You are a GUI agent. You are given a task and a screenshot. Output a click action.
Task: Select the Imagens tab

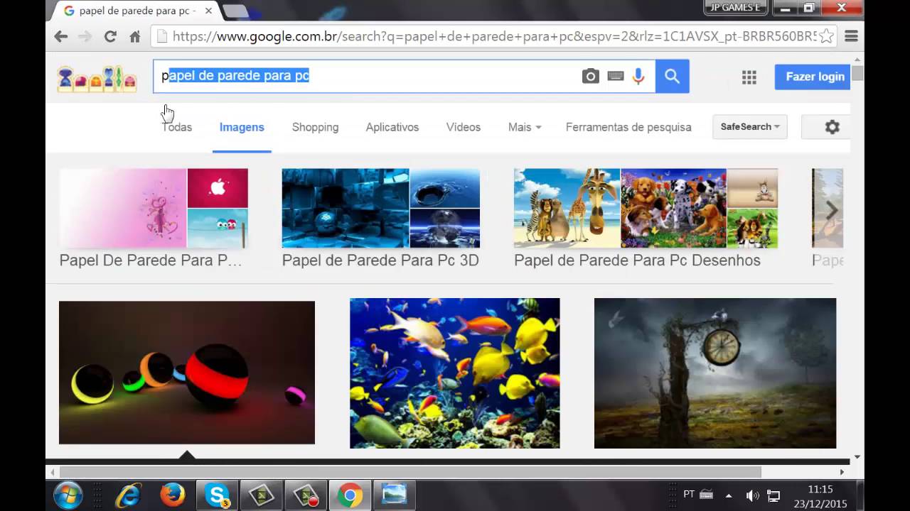point(242,127)
